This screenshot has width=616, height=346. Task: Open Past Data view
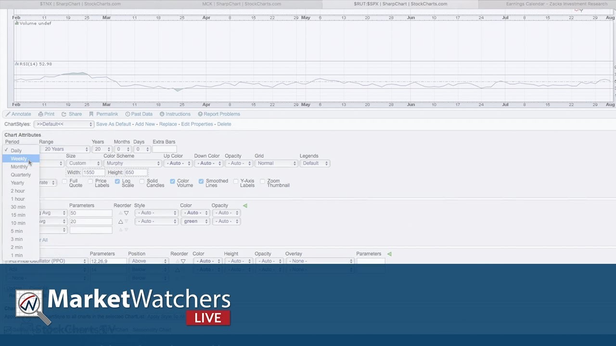point(139,114)
